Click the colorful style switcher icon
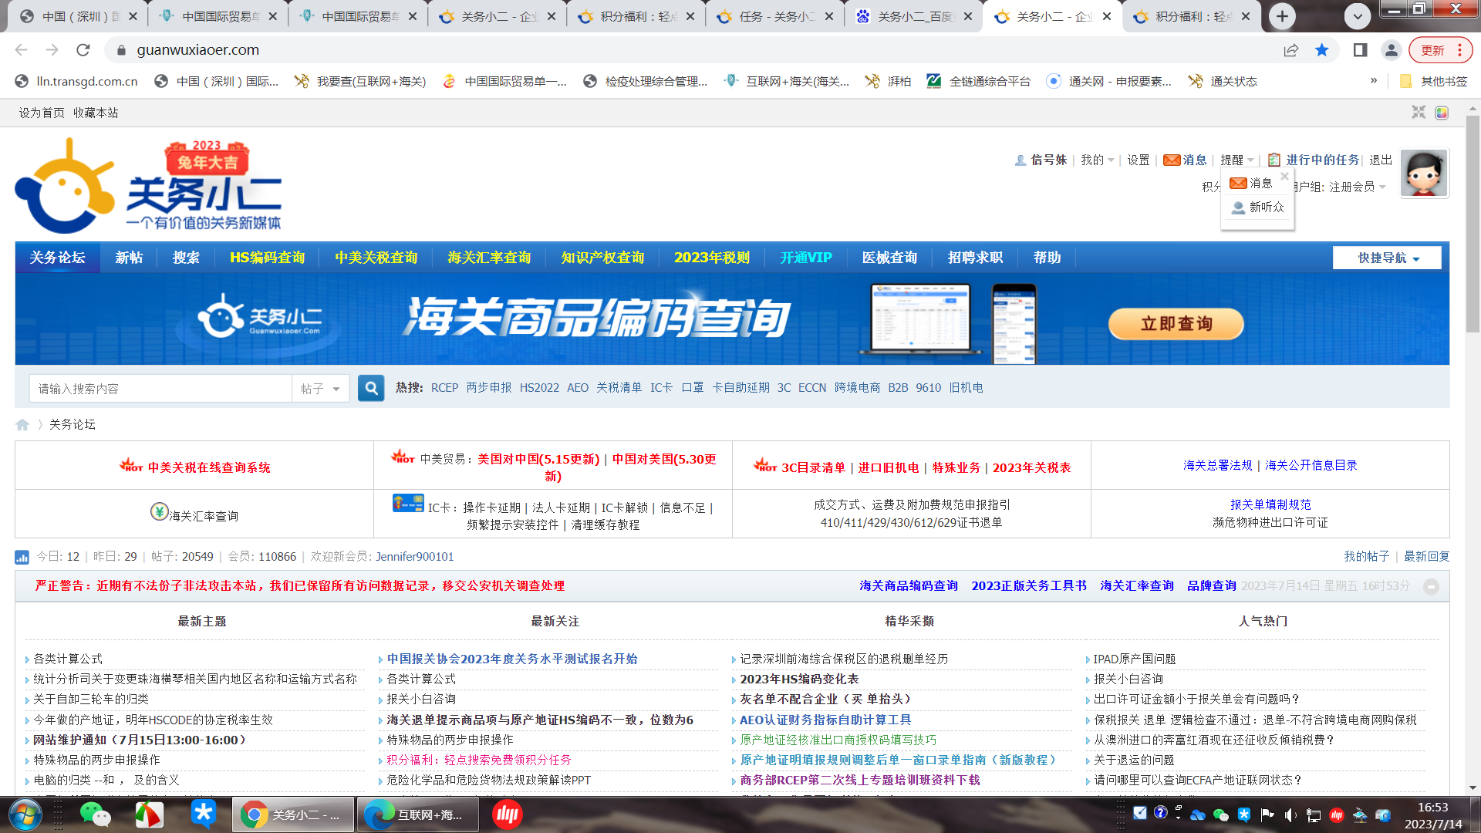The width and height of the screenshot is (1481, 833). (1442, 113)
